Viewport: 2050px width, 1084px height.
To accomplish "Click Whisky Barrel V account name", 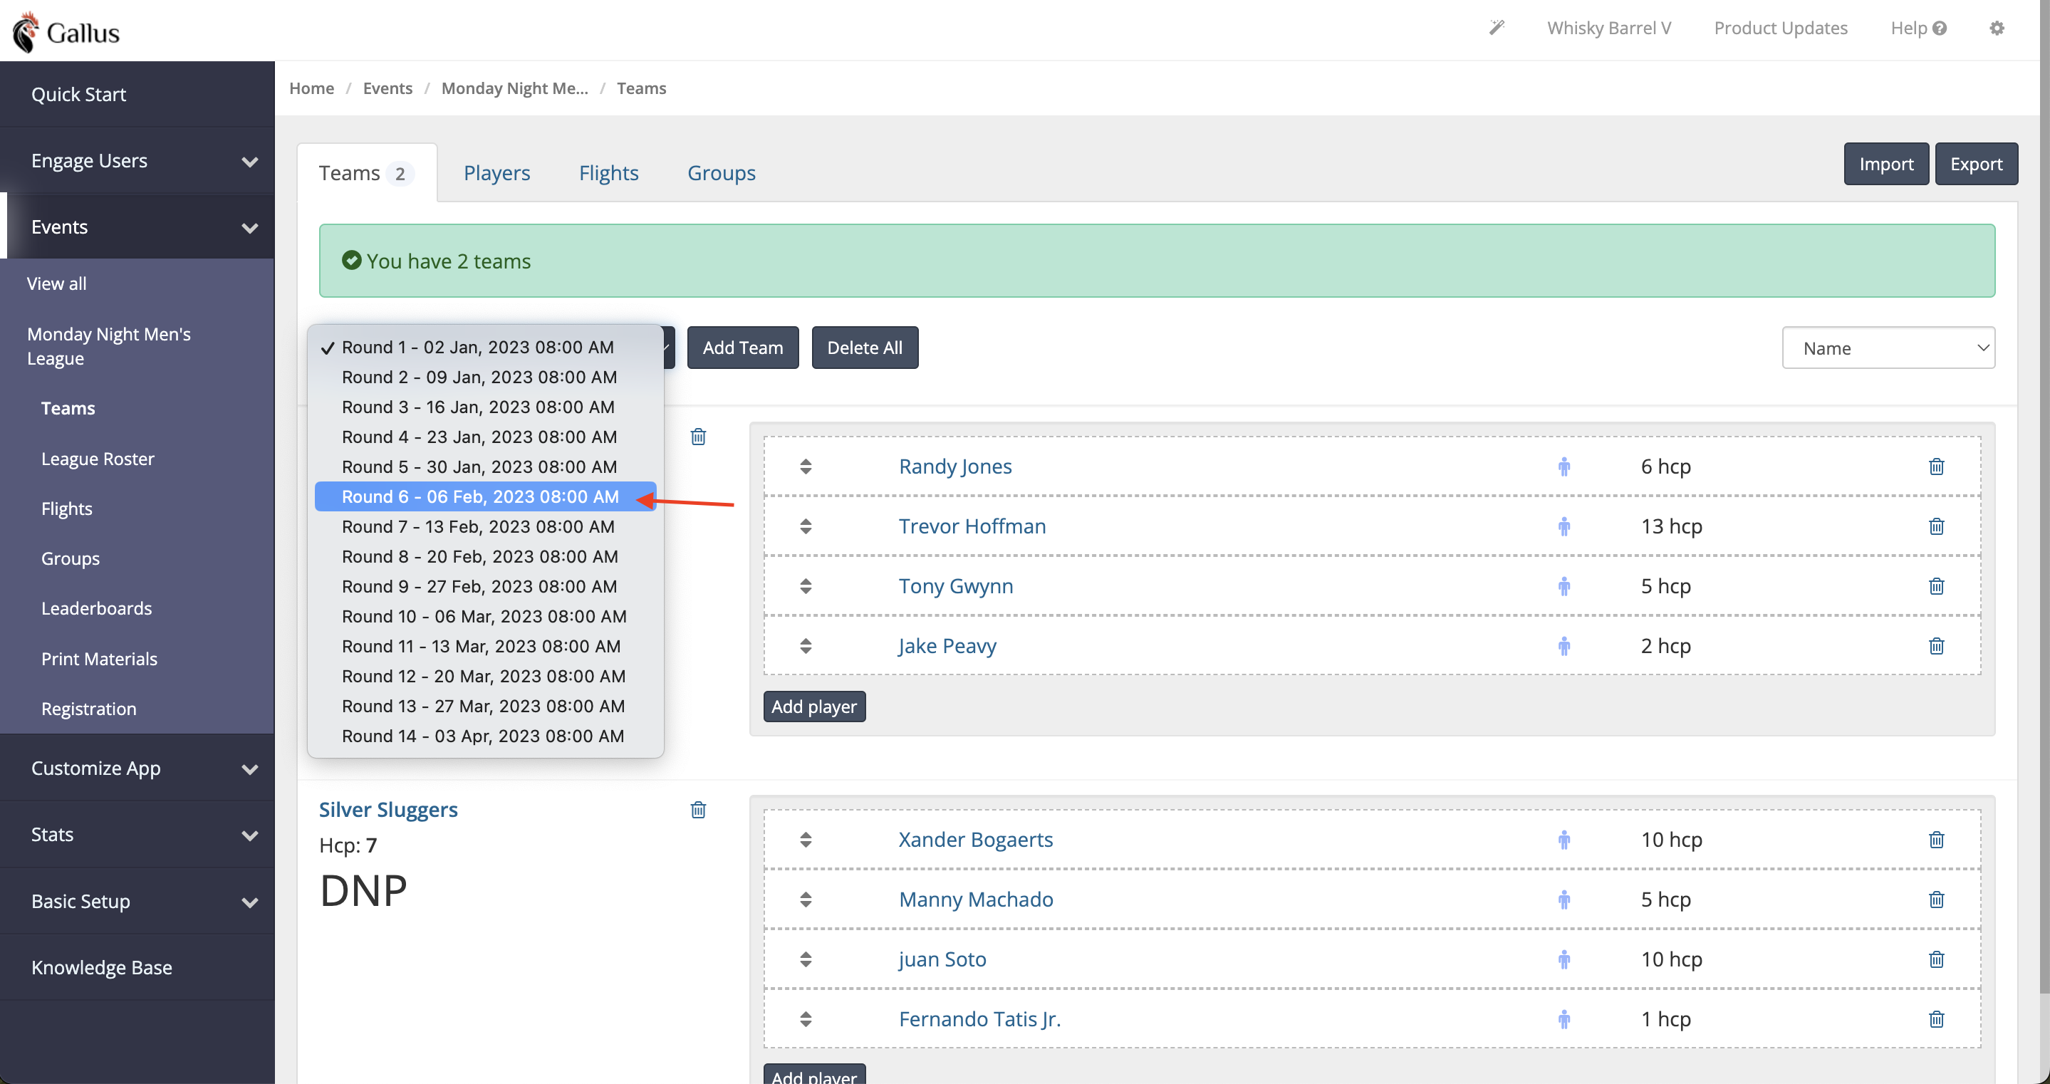I will pos(1608,28).
